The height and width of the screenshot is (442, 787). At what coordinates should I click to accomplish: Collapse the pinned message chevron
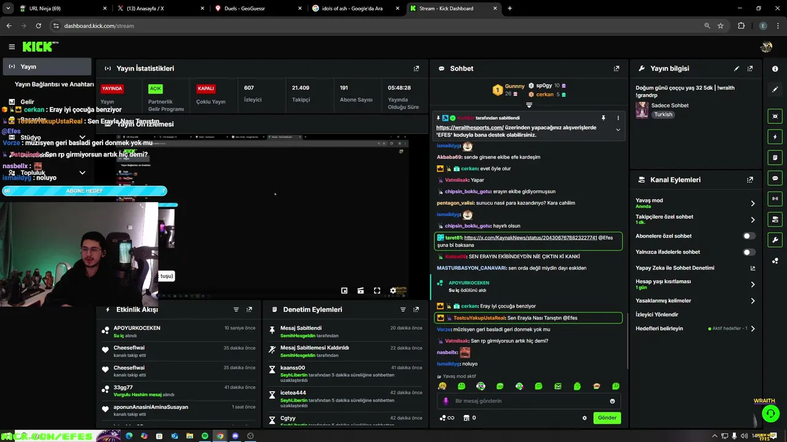click(x=618, y=130)
